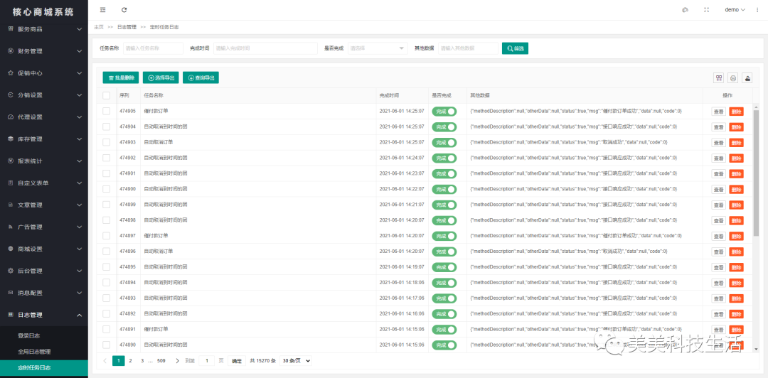Collapse the 日志管理 menu chevron

pyautogui.click(x=80, y=315)
